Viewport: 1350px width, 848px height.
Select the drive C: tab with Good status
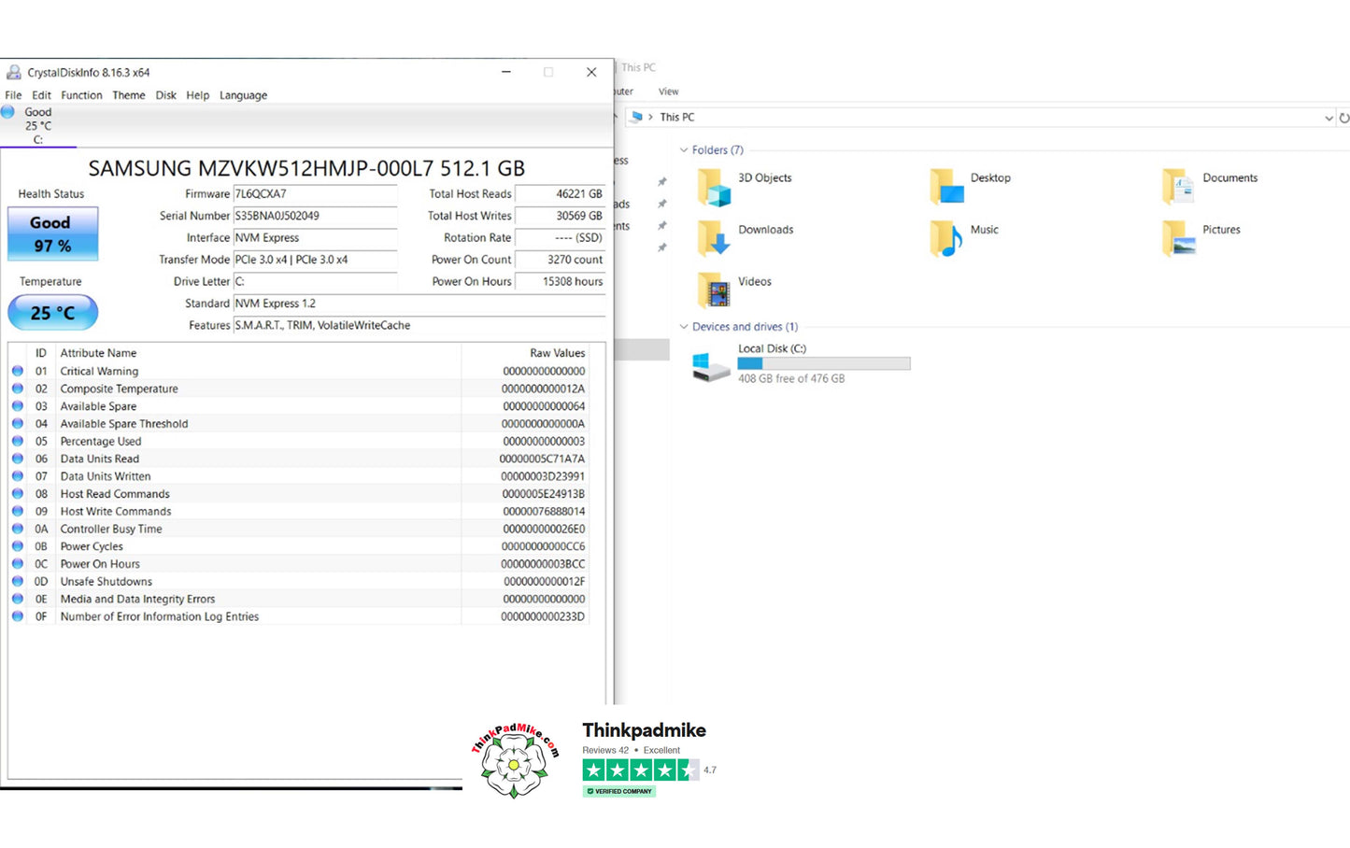tap(37, 125)
